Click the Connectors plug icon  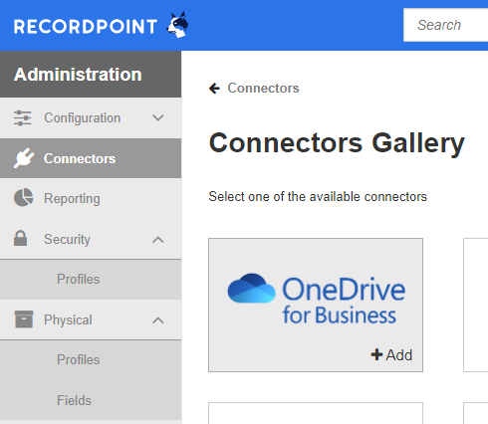(24, 158)
